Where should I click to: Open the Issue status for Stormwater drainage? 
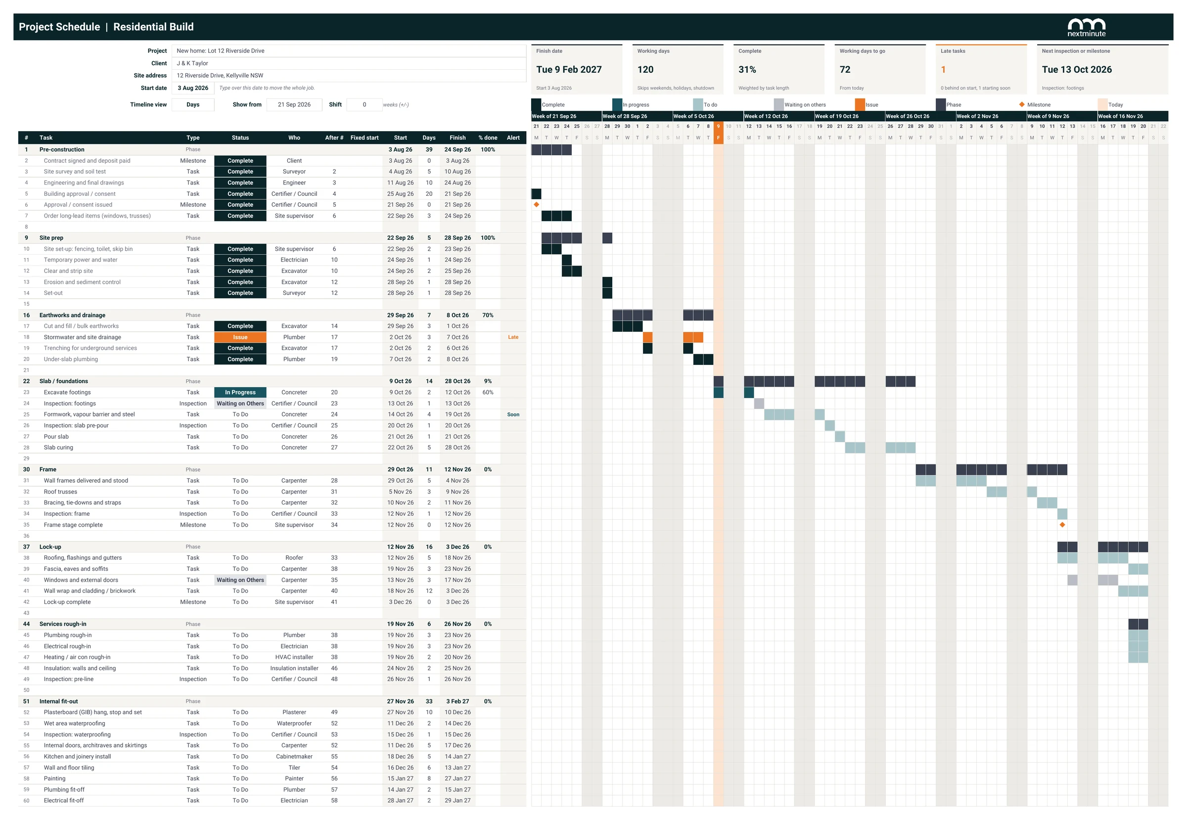pyautogui.click(x=240, y=337)
